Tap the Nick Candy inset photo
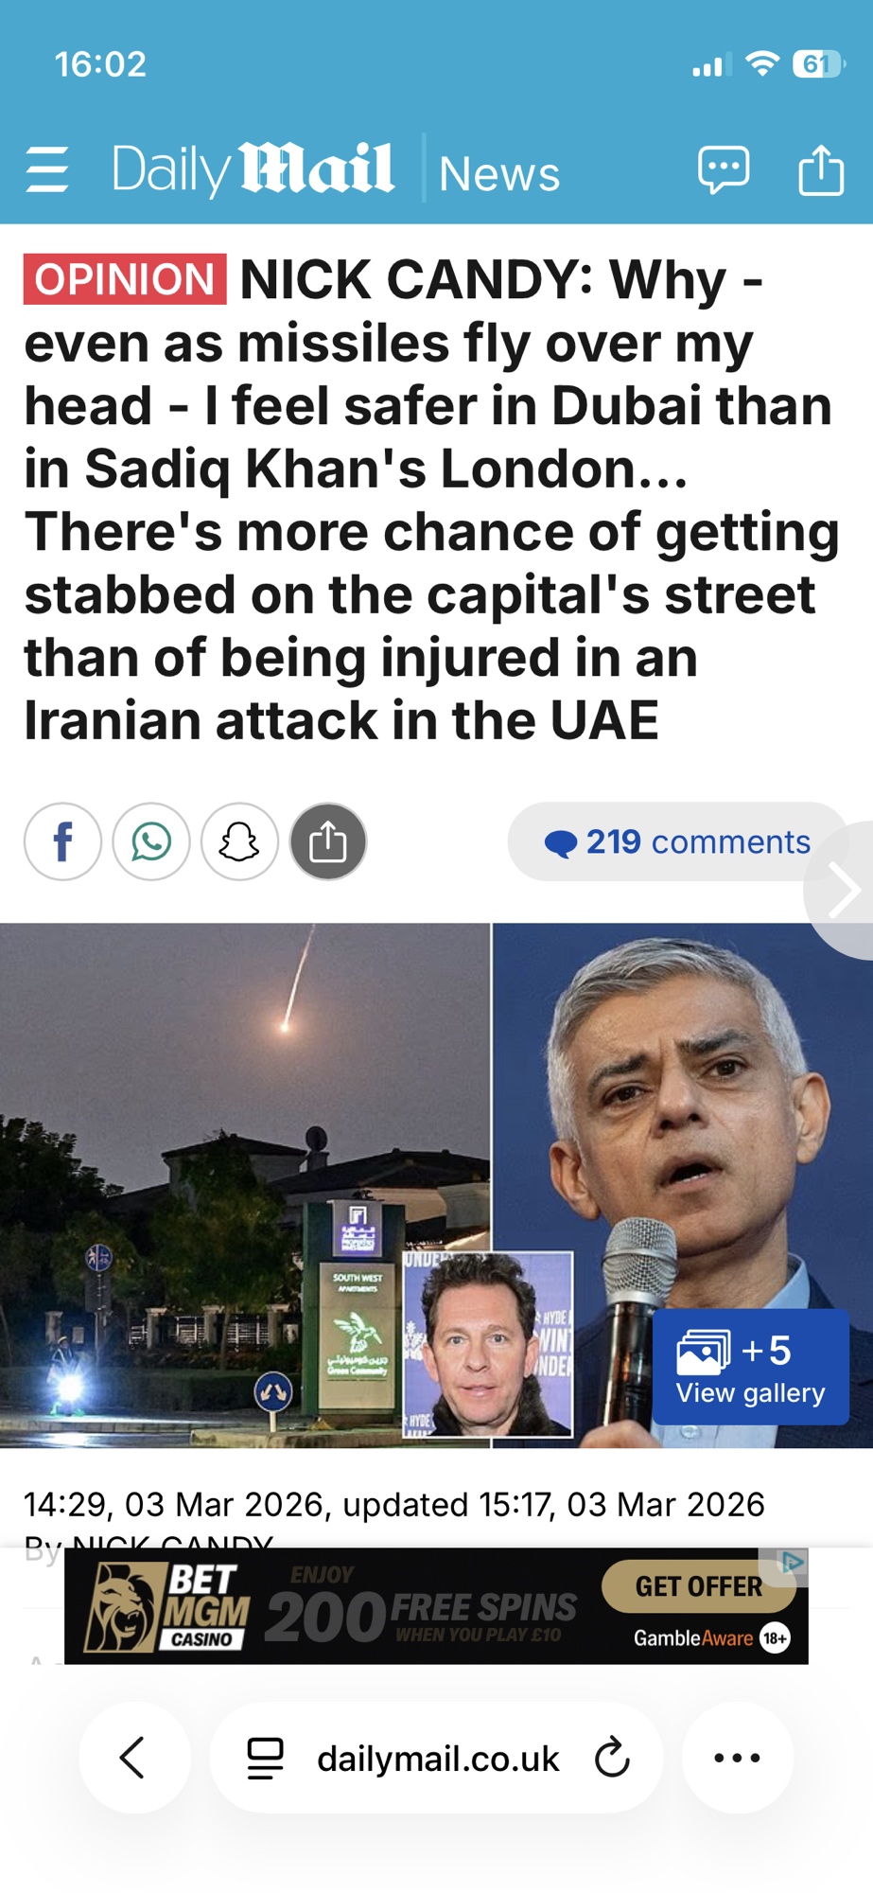The width and height of the screenshot is (873, 1893). click(488, 1345)
